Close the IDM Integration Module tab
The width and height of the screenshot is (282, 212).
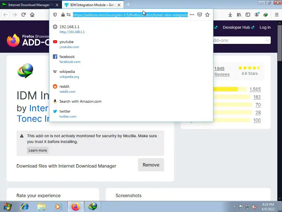coord(119,5)
